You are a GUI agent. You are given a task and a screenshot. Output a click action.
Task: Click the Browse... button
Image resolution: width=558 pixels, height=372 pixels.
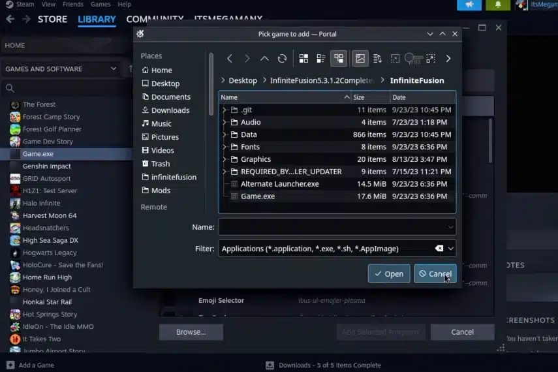coord(191,332)
